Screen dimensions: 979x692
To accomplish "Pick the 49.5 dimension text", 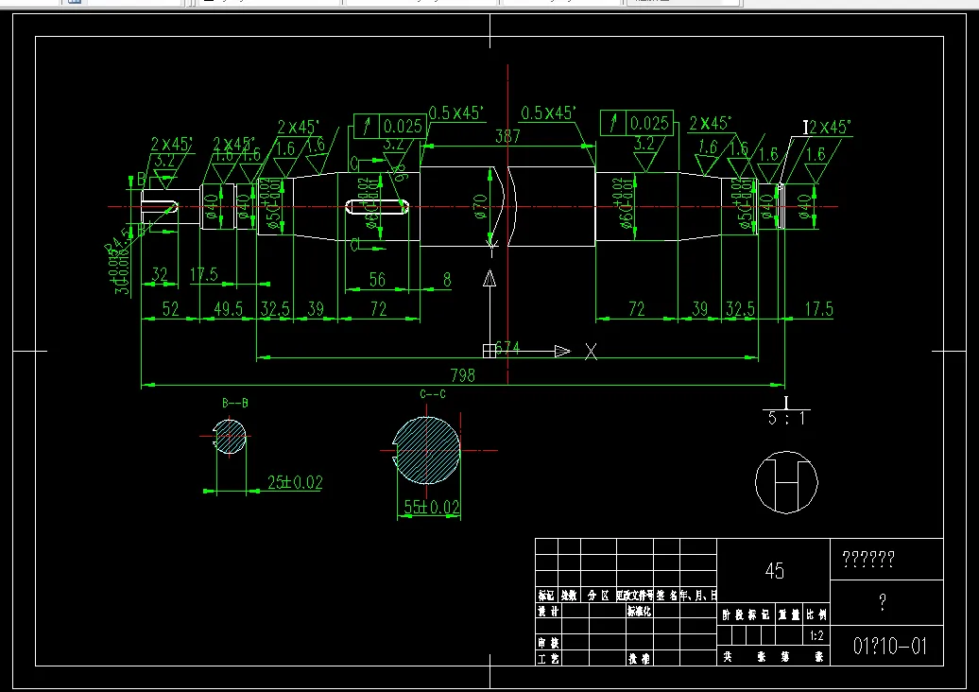I will point(229,309).
